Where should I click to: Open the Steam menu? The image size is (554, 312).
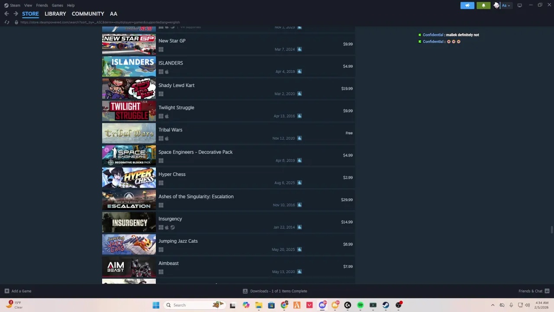pos(12,5)
